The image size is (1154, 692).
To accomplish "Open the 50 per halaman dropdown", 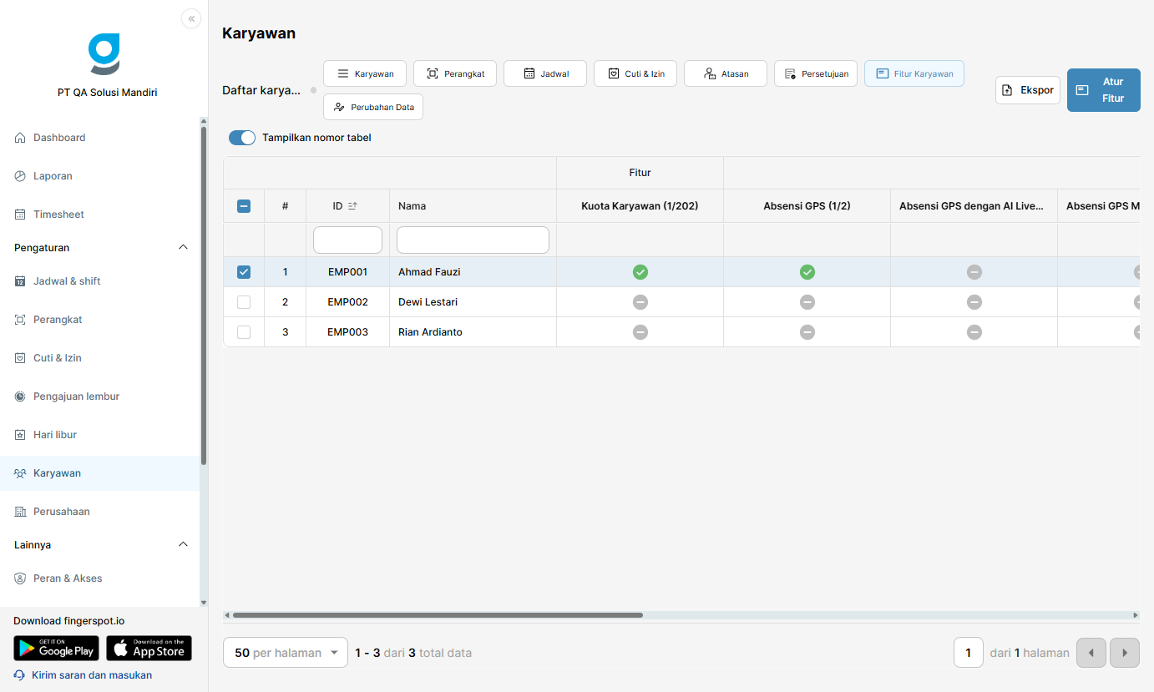I will click(286, 653).
